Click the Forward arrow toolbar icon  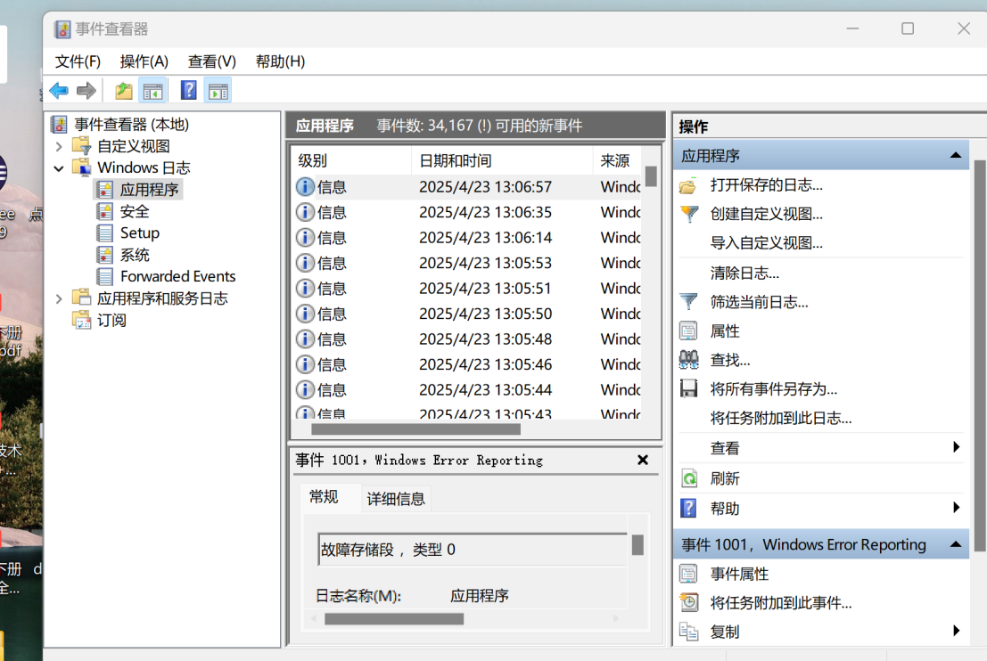pos(86,91)
